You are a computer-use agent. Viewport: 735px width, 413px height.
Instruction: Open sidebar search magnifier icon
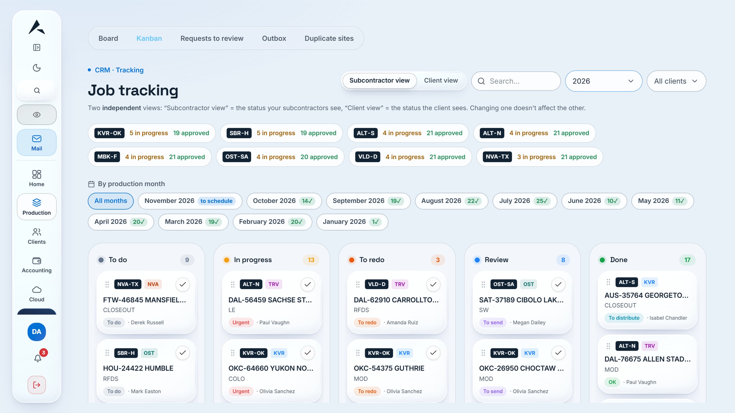[37, 91]
